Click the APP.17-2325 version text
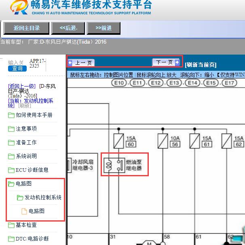 point(37,63)
